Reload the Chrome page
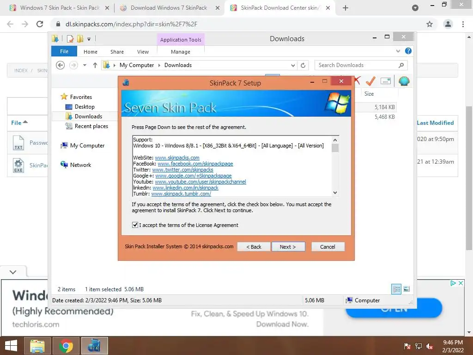The width and height of the screenshot is (473, 355). pyautogui.click(x=40, y=24)
